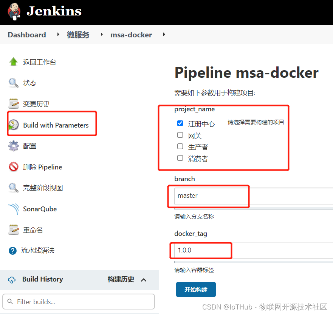Click the 请选择需要构建的项目 description text
Viewport: 333px width, 314px height.
256,122
